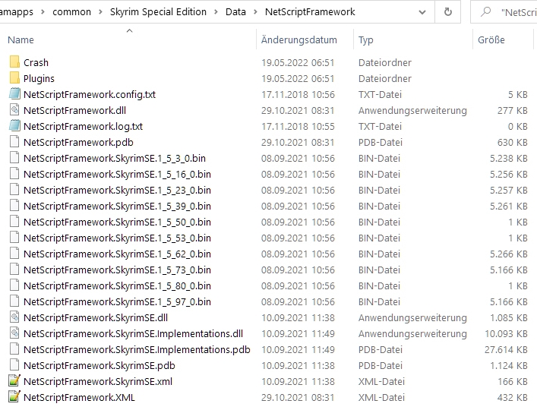Select the NetScriptFramework.dll file icon
Viewport: 537px width, 410px height.
(14, 110)
